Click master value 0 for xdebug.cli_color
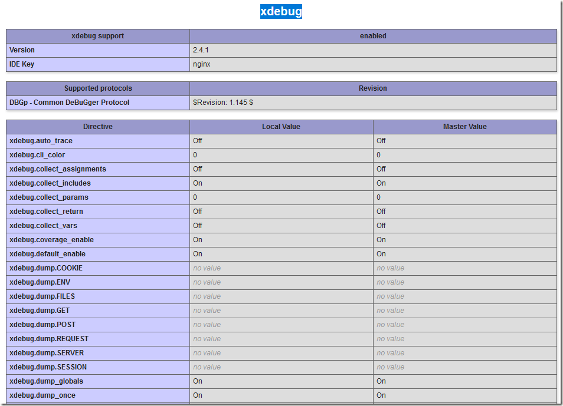This screenshot has height=406, width=563. point(378,155)
